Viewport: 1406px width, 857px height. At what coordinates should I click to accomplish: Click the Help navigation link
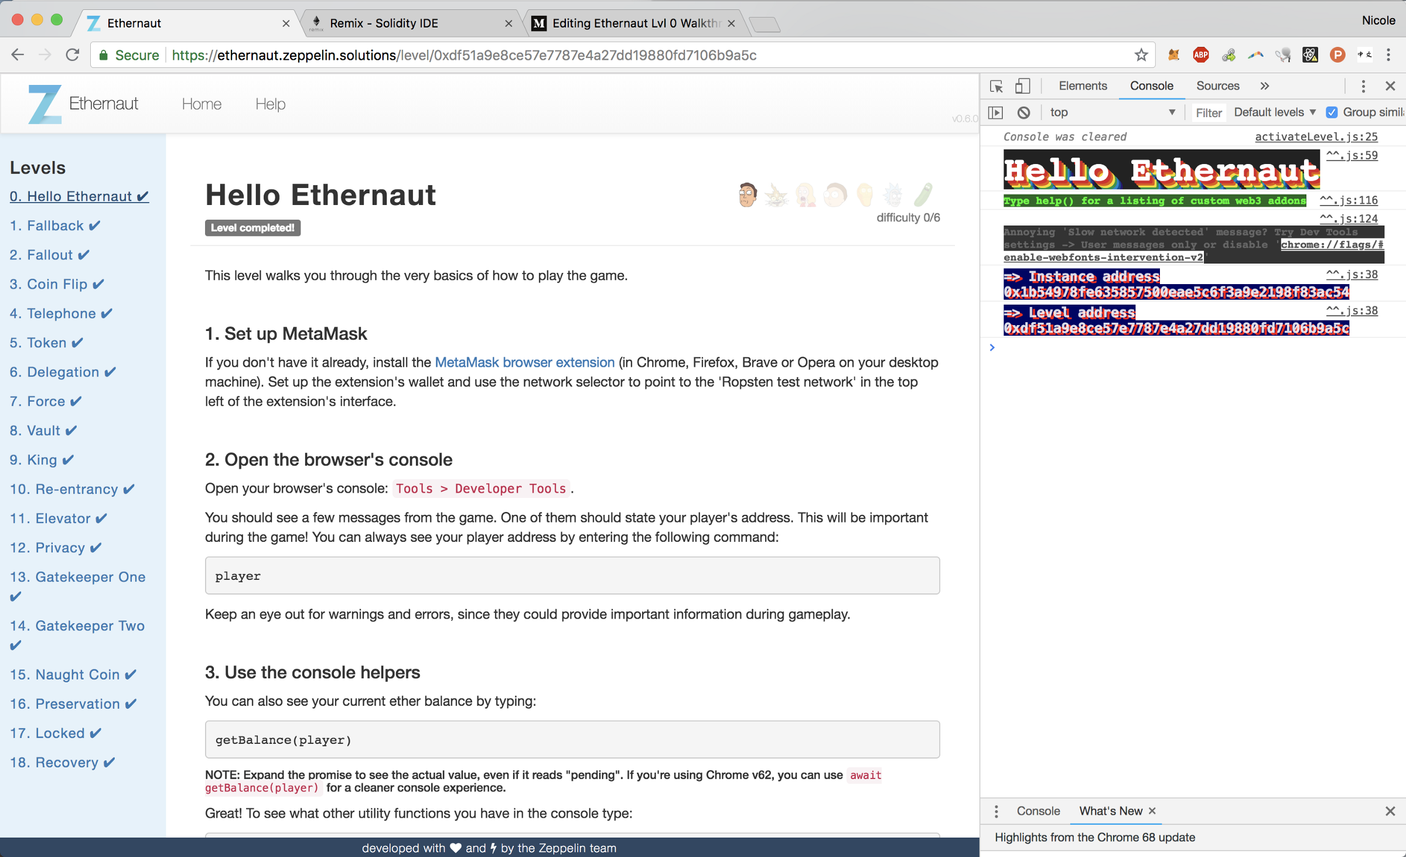pyautogui.click(x=270, y=104)
